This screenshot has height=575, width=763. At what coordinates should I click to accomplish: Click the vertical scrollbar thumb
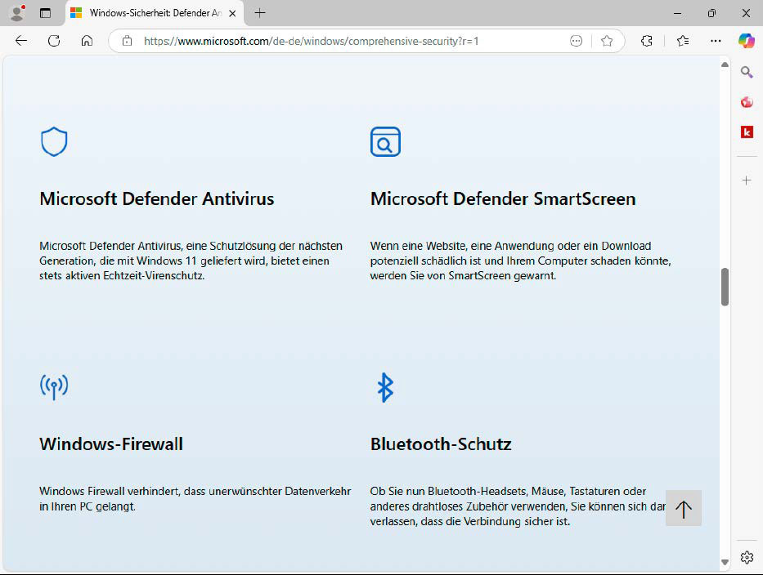click(x=725, y=287)
